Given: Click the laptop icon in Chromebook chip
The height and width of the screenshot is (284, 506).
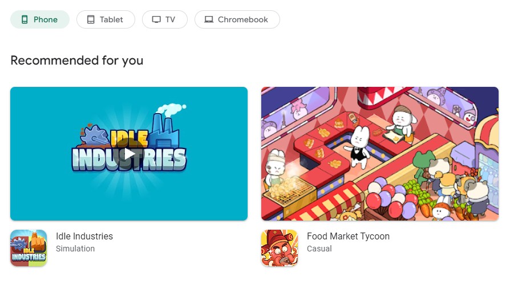Looking at the screenshot, I should tap(209, 19).
